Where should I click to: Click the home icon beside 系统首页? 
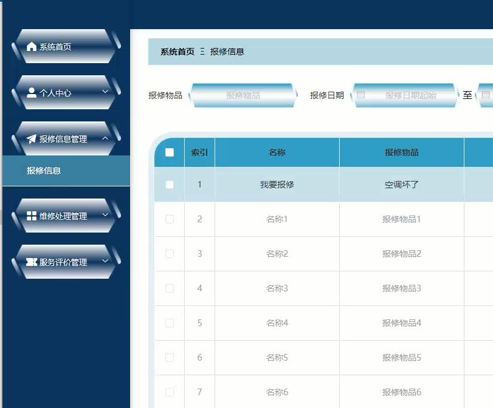32,47
